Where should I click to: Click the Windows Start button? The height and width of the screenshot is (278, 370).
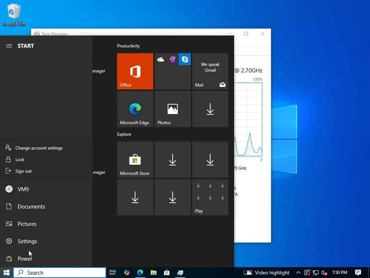coord(7,273)
